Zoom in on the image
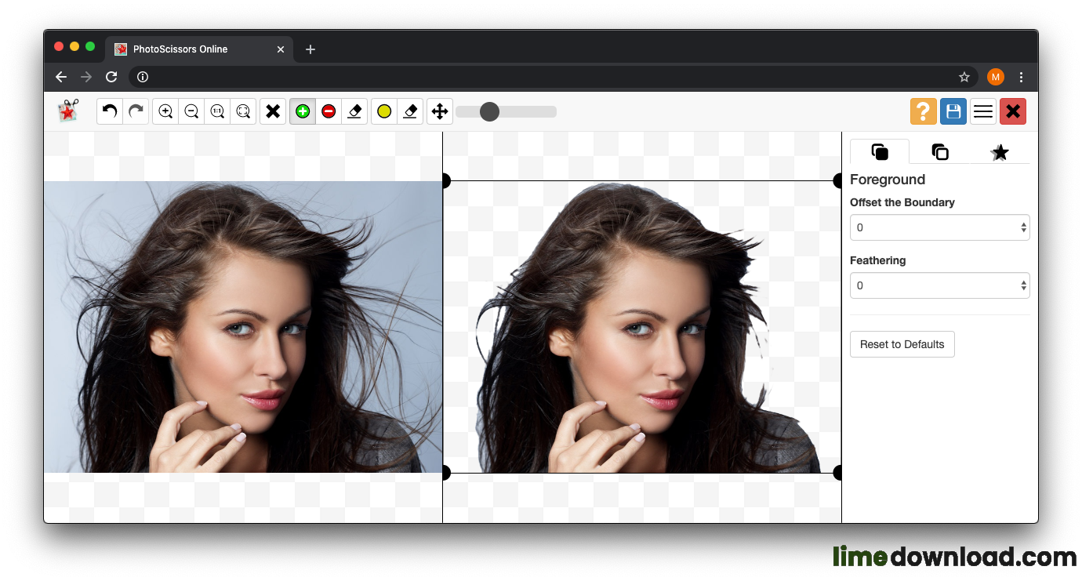 click(165, 111)
